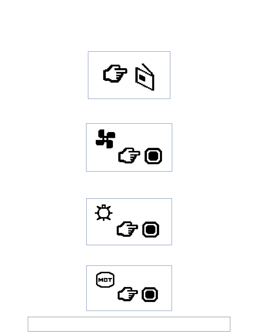Hit the stop button in the MOT panel
Screen dimensions: 258x334
pos(150,295)
